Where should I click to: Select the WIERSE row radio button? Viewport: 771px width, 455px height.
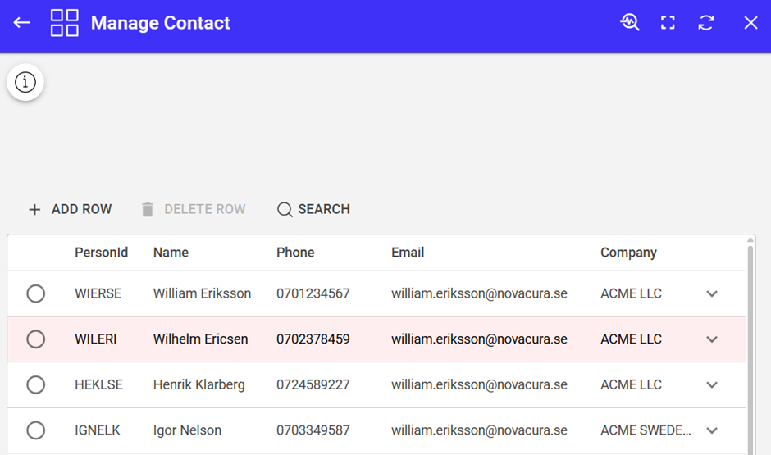[36, 293]
